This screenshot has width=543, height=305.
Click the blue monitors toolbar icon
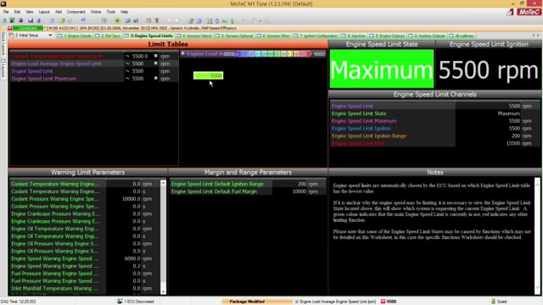(x=128, y=20)
